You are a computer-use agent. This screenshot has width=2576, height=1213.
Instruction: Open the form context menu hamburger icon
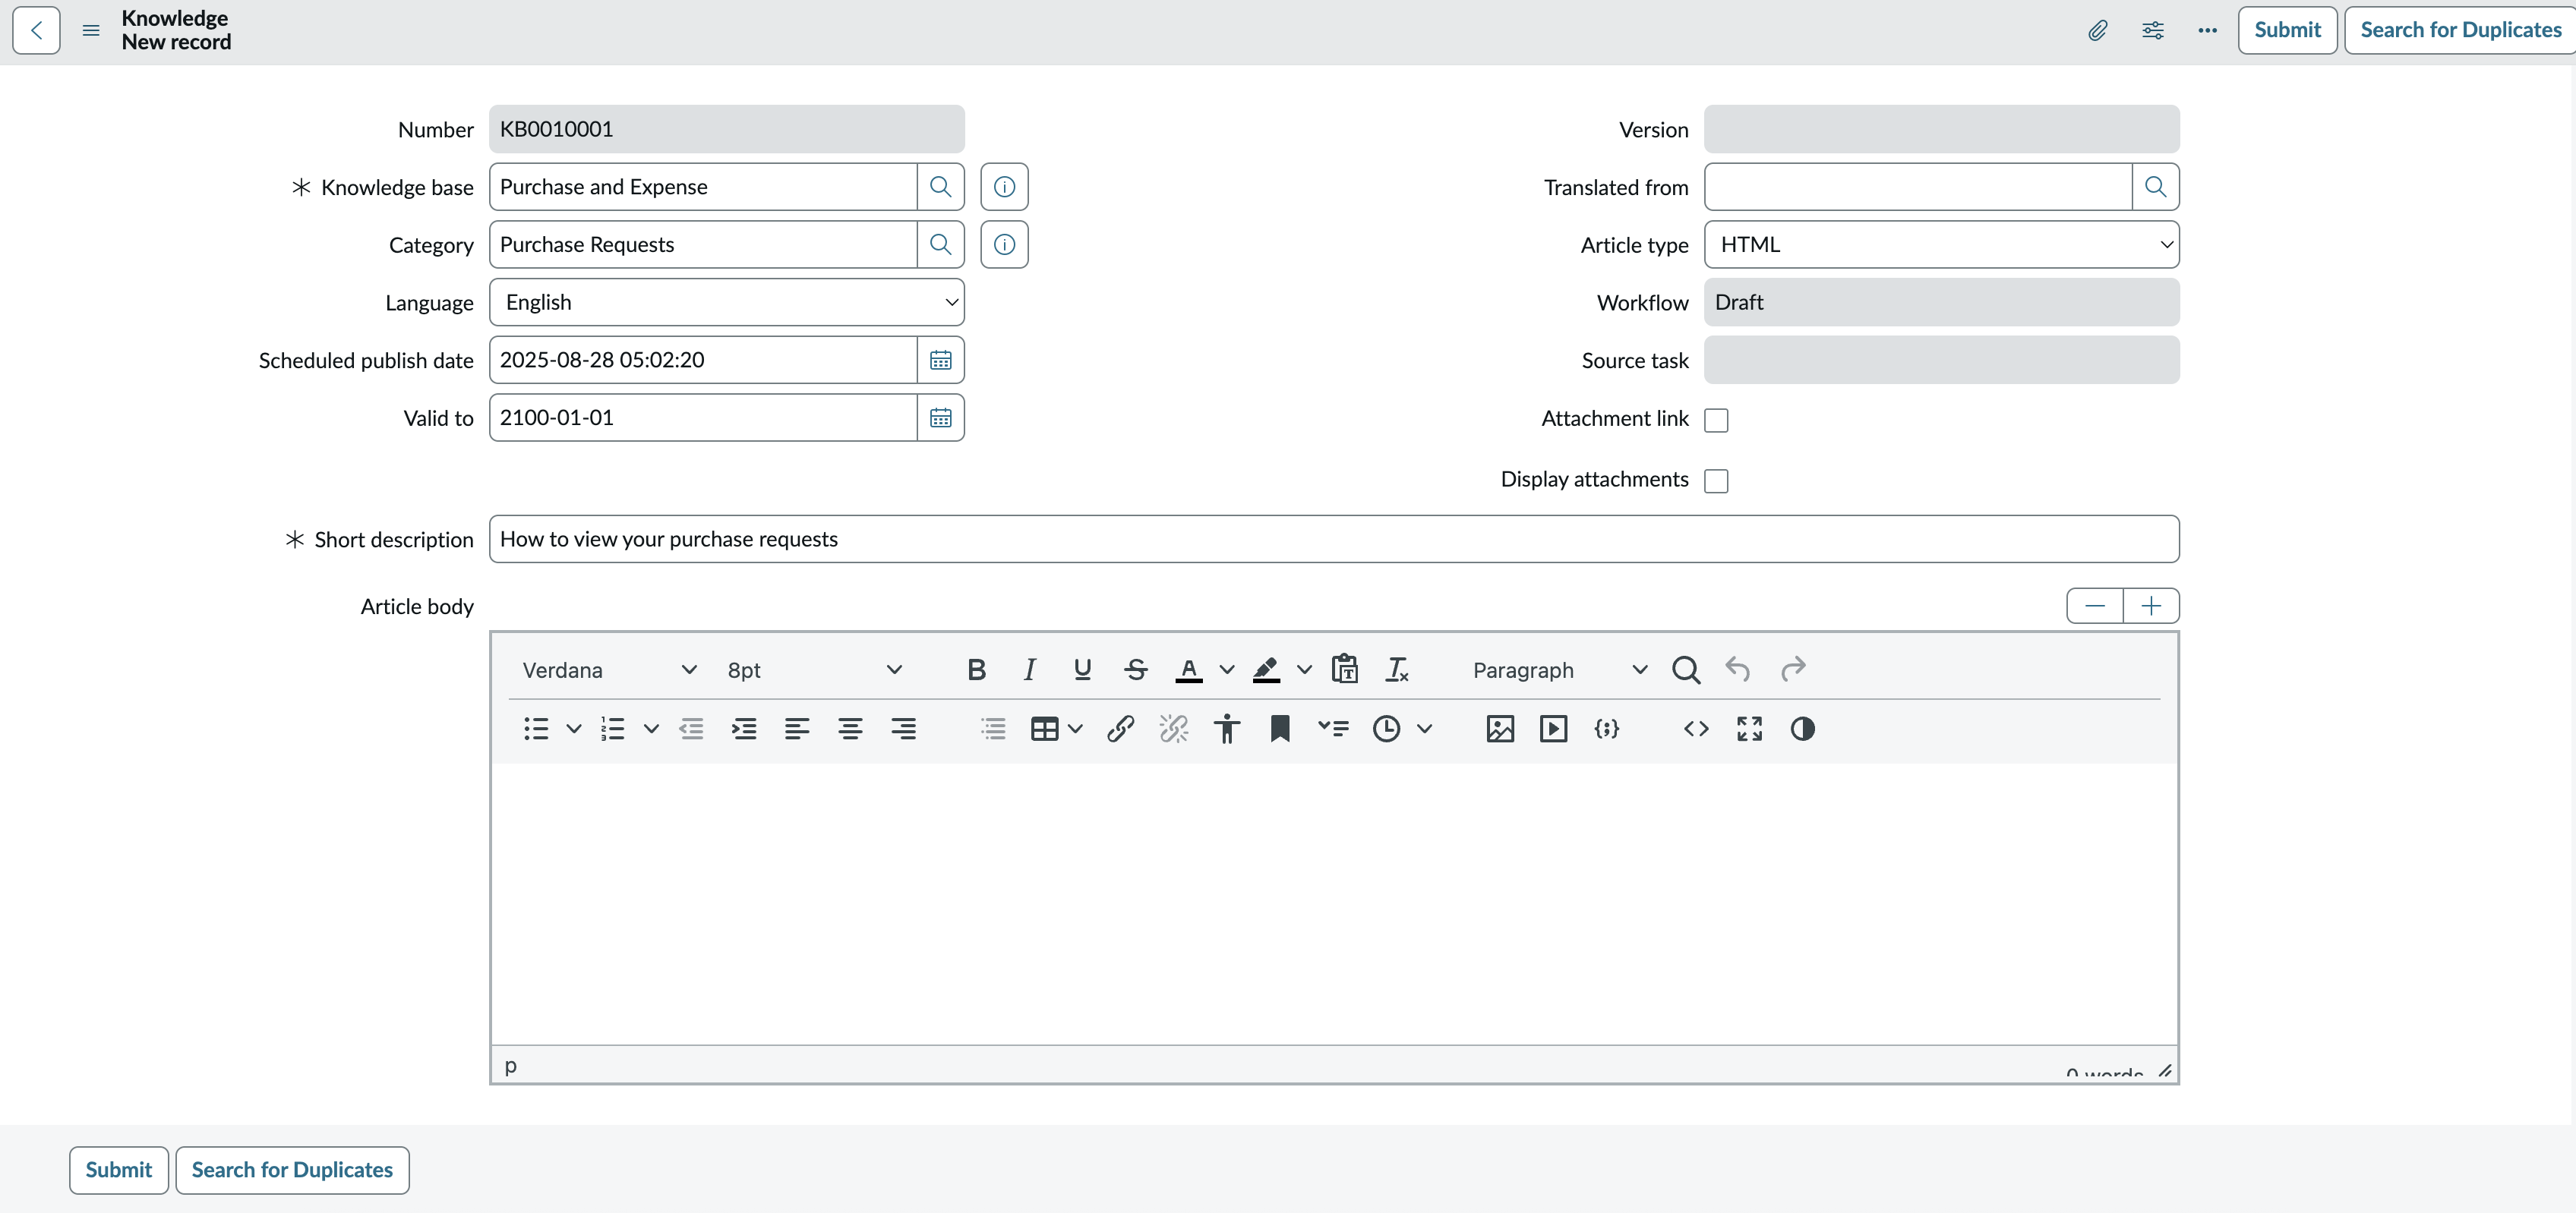91,30
